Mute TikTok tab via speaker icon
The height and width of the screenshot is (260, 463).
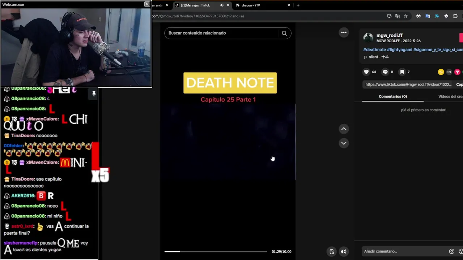[222, 5]
